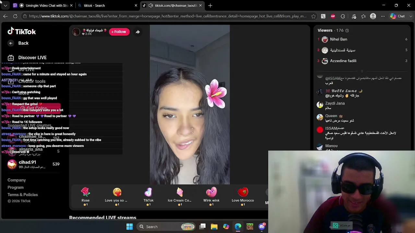415x233 pixels.
Task: Follow the live streamer
Action: coord(119,32)
